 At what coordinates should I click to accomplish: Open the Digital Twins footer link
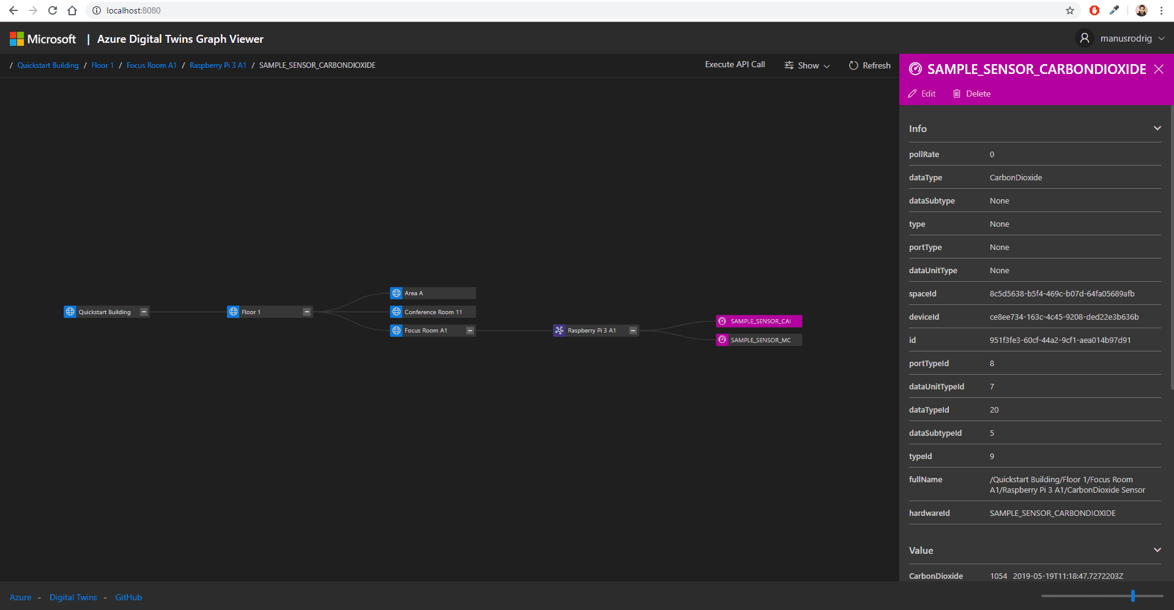click(73, 597)
